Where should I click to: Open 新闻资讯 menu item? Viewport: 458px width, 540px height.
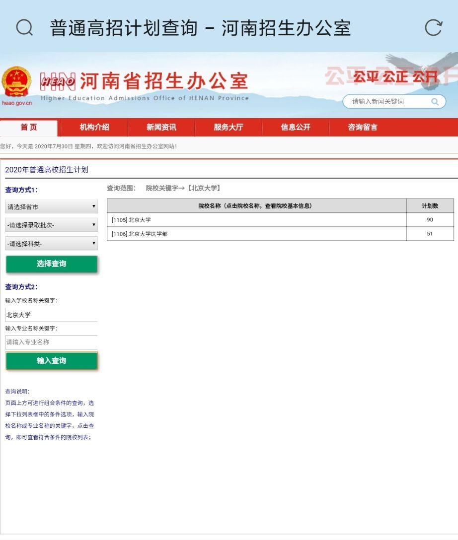pos(161,128)
